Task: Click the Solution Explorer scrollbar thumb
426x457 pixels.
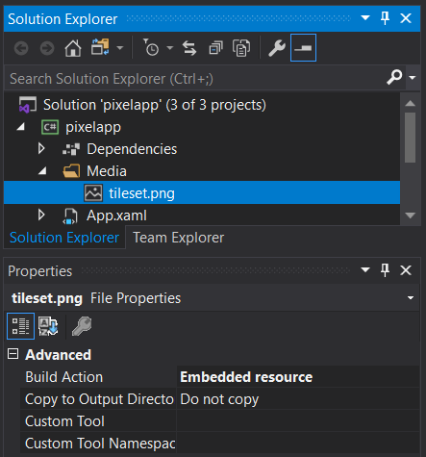Action: [411, 138]
